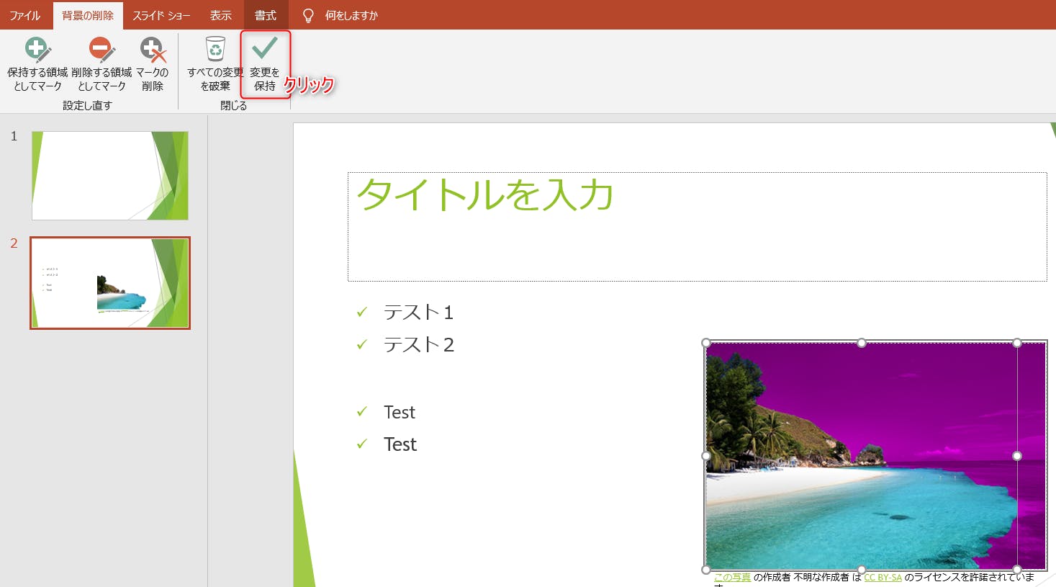This screenshot has width=1056, height=587.
Task: Open the スライド ショー tab
Action: click(x=161, y=15)
